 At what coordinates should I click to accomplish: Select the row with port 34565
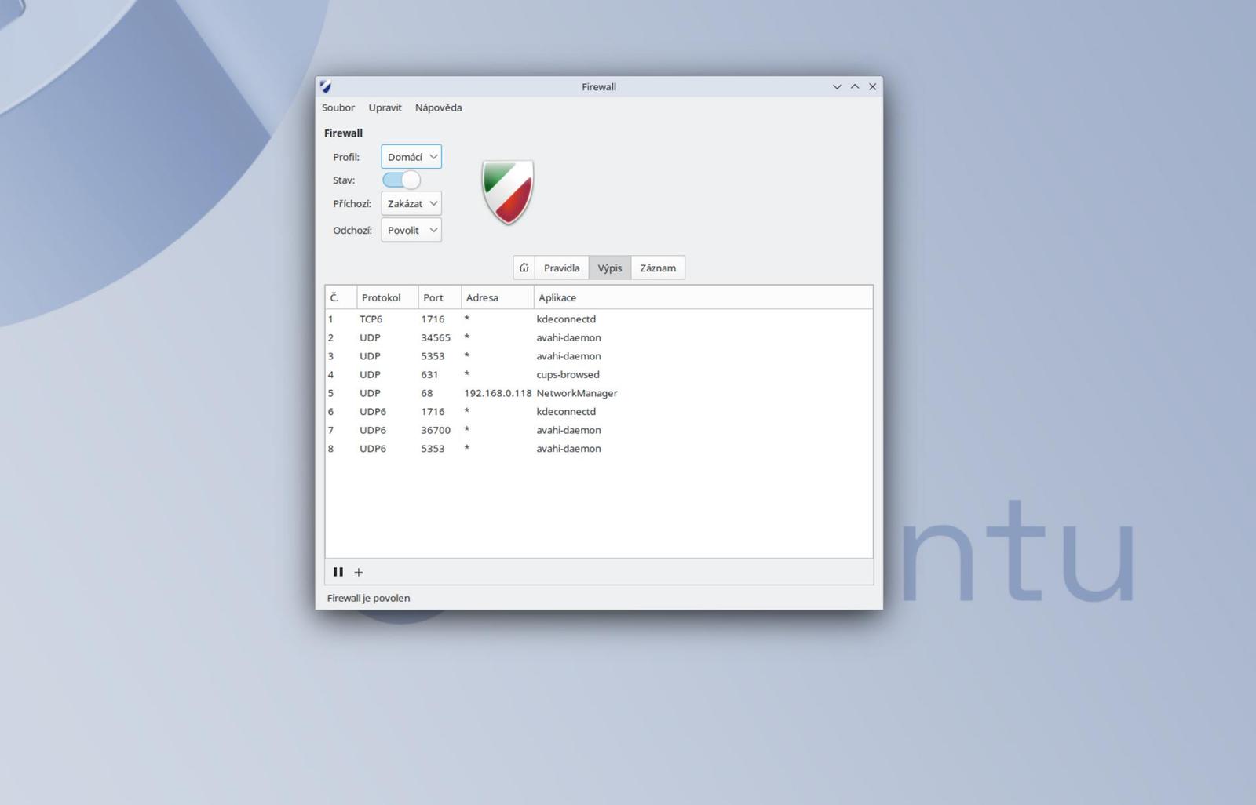(599, 337)
